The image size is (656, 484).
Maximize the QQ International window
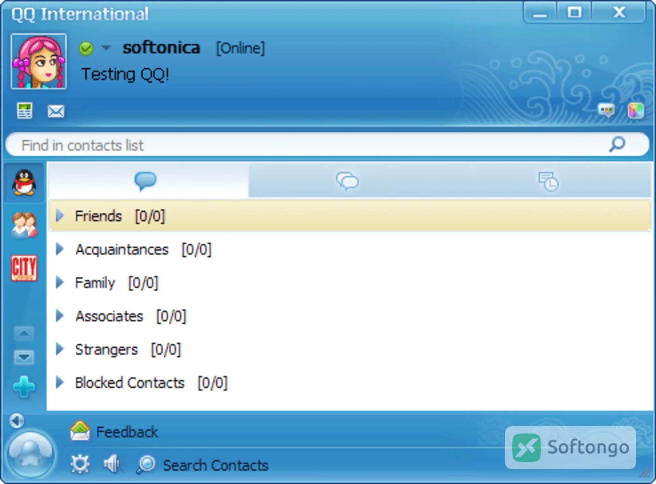pyautogui.click(x=574, y=13)
